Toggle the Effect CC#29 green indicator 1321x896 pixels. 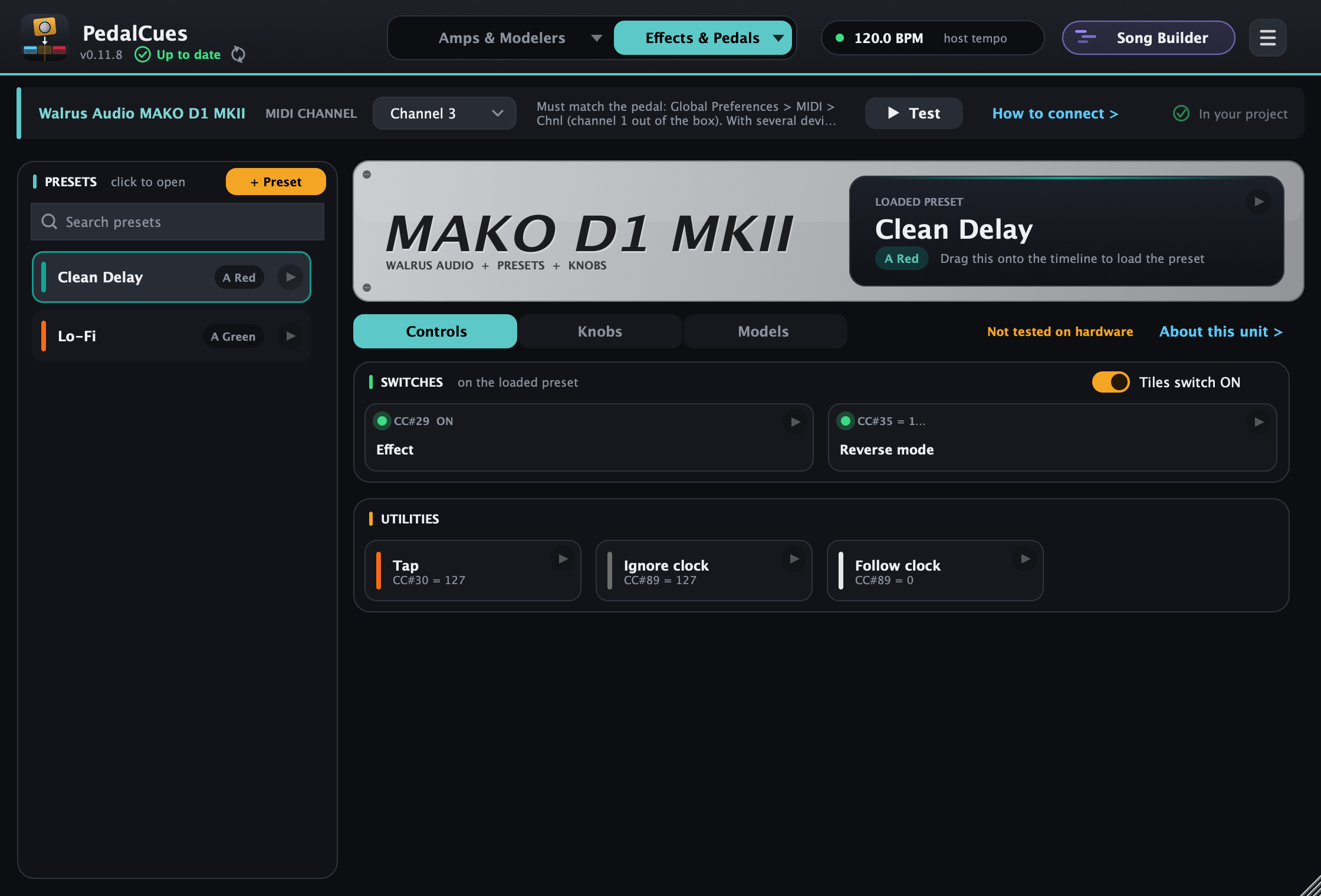[x=382, y=421]
